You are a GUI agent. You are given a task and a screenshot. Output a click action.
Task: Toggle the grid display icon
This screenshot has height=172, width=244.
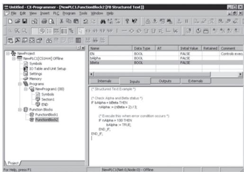pos(34,31)
